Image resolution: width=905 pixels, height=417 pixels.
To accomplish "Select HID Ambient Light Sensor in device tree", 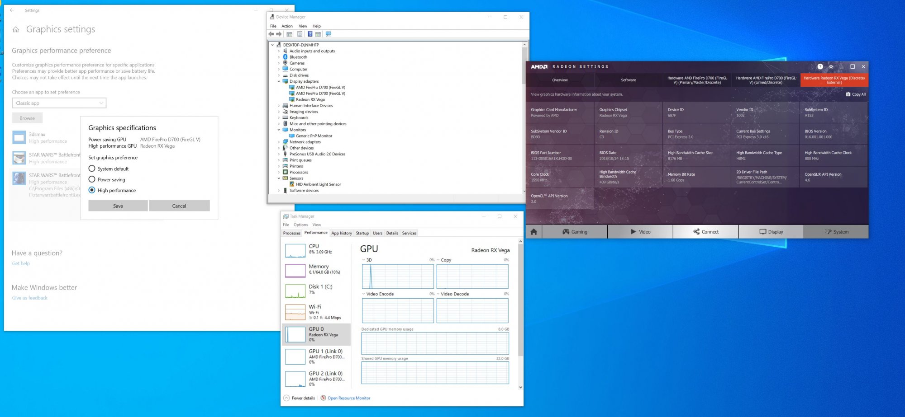I will pyautogui.click(x=319, y=184).
